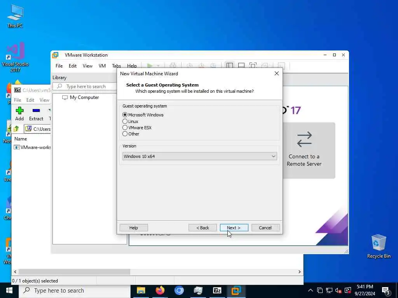Minimize the VMware Workstation window
Image resolution: width=398 pixels, height=298 pixels.
tap(325, 55)
